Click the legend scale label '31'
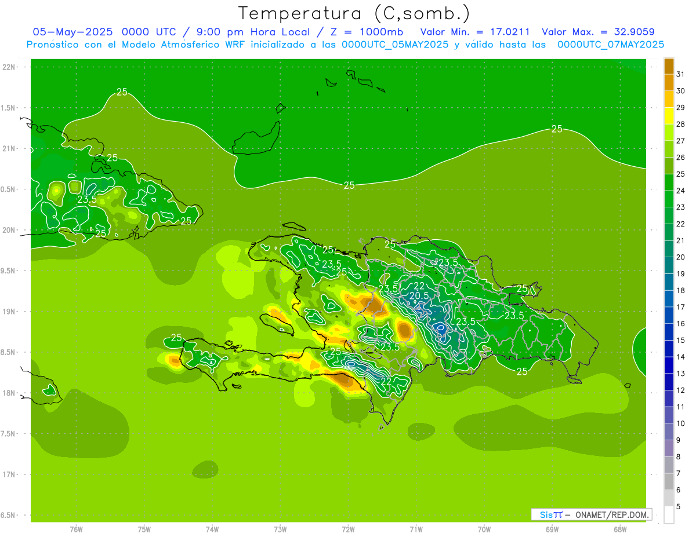The width and height of the screenshot is (696, 537). tap(680, 74)
